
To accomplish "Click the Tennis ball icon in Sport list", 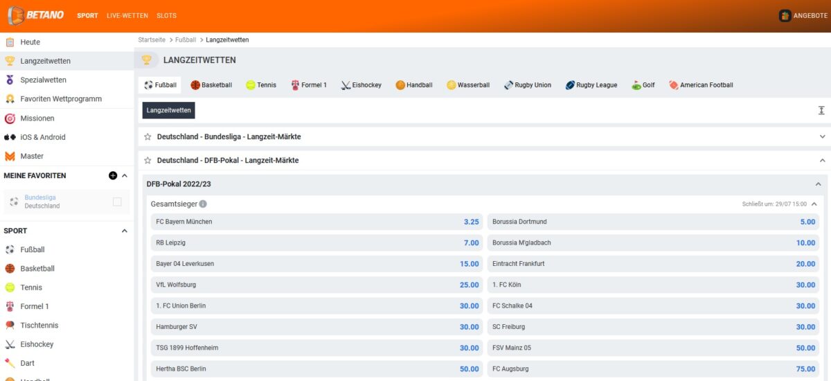I will (x=10, y=287).
